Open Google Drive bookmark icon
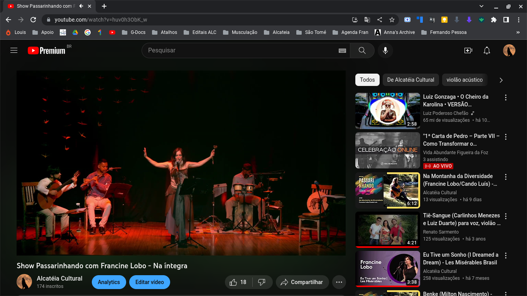This screenshot has height=296, width=527. pyautogui.click(x=75, y=32)
